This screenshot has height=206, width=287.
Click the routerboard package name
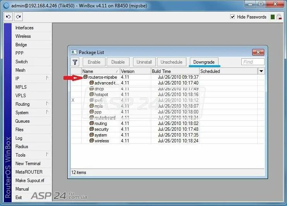point(105,117)
